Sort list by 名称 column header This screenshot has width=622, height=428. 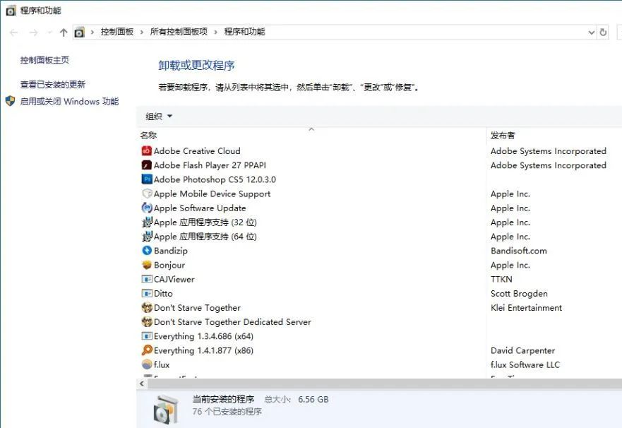point(149,135)
